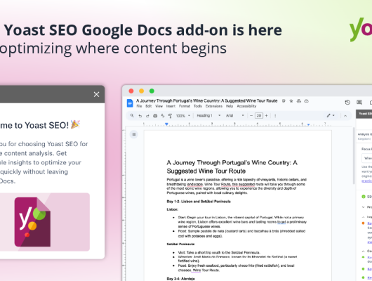This screenshot has width=372, height=281.
Task: Open the Extensions menu
Action: pyautogui.click(x=214, y=106)
